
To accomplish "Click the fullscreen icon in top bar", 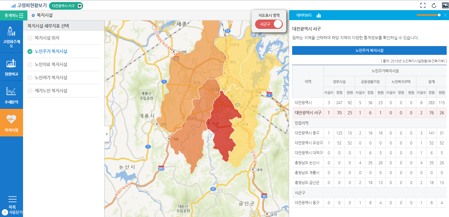I will point(423,6).
